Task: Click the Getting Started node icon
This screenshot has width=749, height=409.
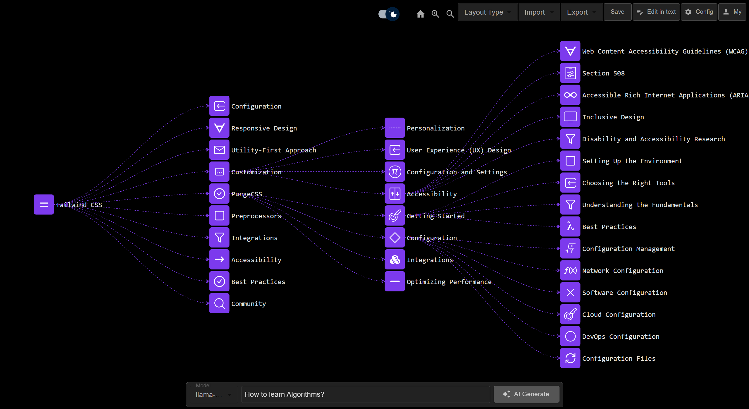Action: 395,216
